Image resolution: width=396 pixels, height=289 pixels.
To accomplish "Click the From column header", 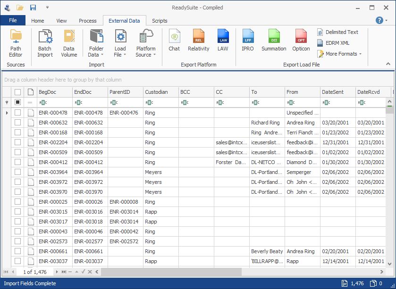I will click(303, 92).
